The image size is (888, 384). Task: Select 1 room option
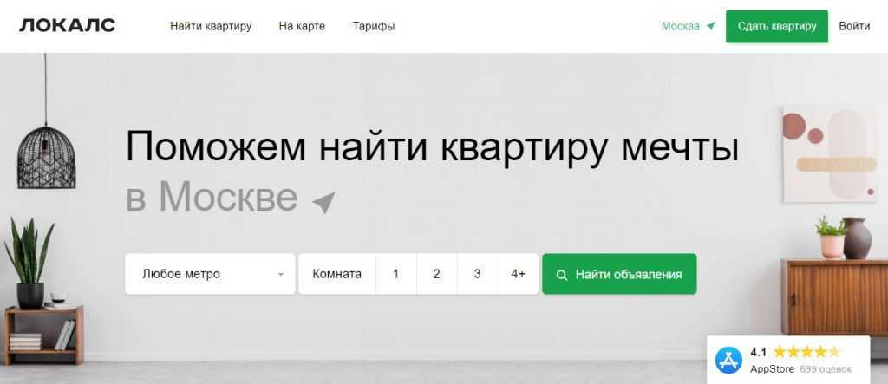click(395, 274)
